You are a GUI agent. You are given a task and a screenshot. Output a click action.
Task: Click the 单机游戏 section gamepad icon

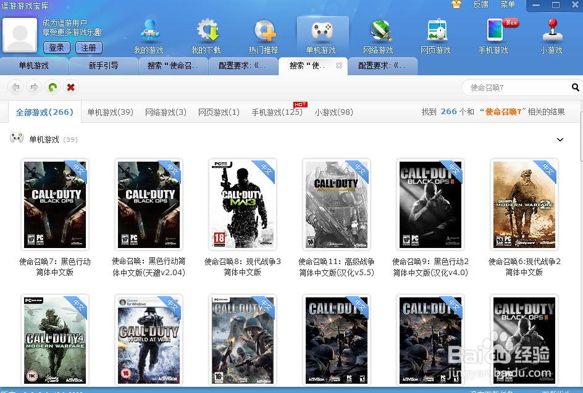pyautogui.click(x=16, y=138)
